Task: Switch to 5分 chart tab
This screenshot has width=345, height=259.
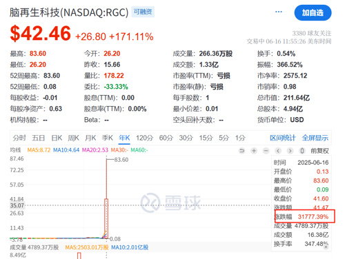Action: (x=224, y=138)
